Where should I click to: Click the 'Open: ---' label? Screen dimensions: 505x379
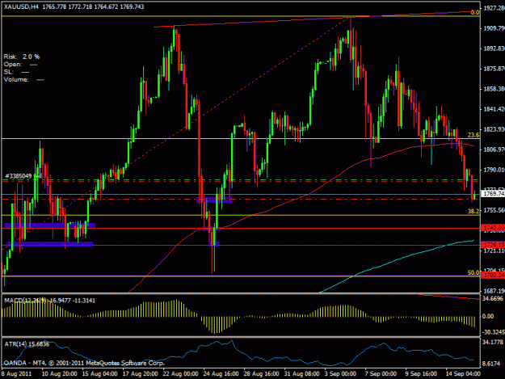pyautogui.click(x=20, y=65)
